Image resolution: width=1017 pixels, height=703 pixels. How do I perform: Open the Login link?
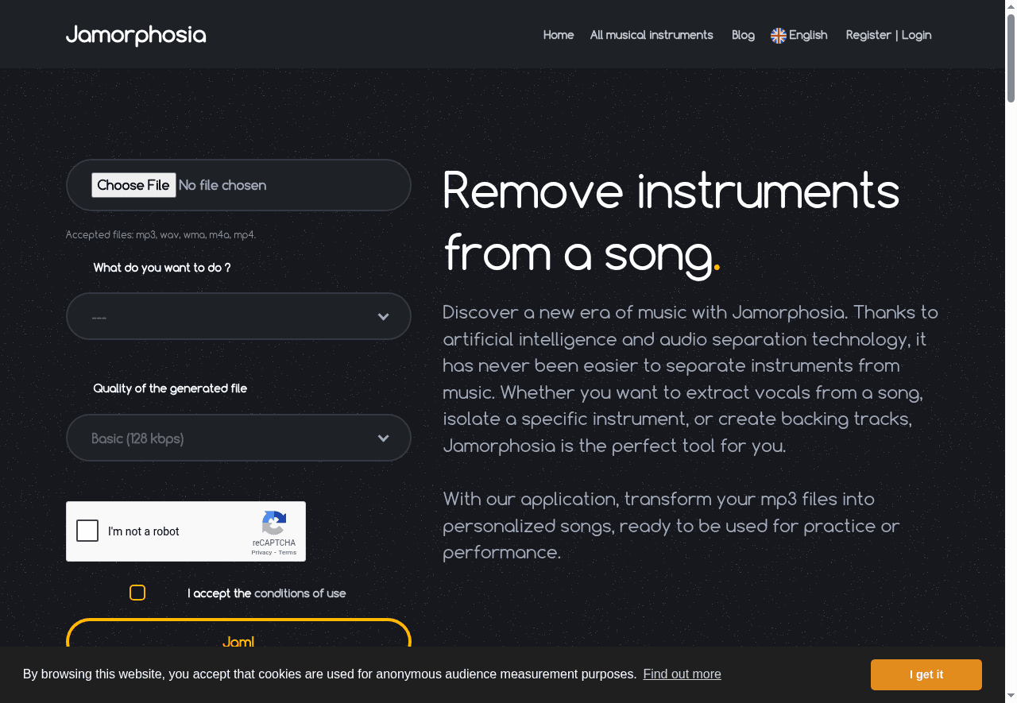pos(916,35)
